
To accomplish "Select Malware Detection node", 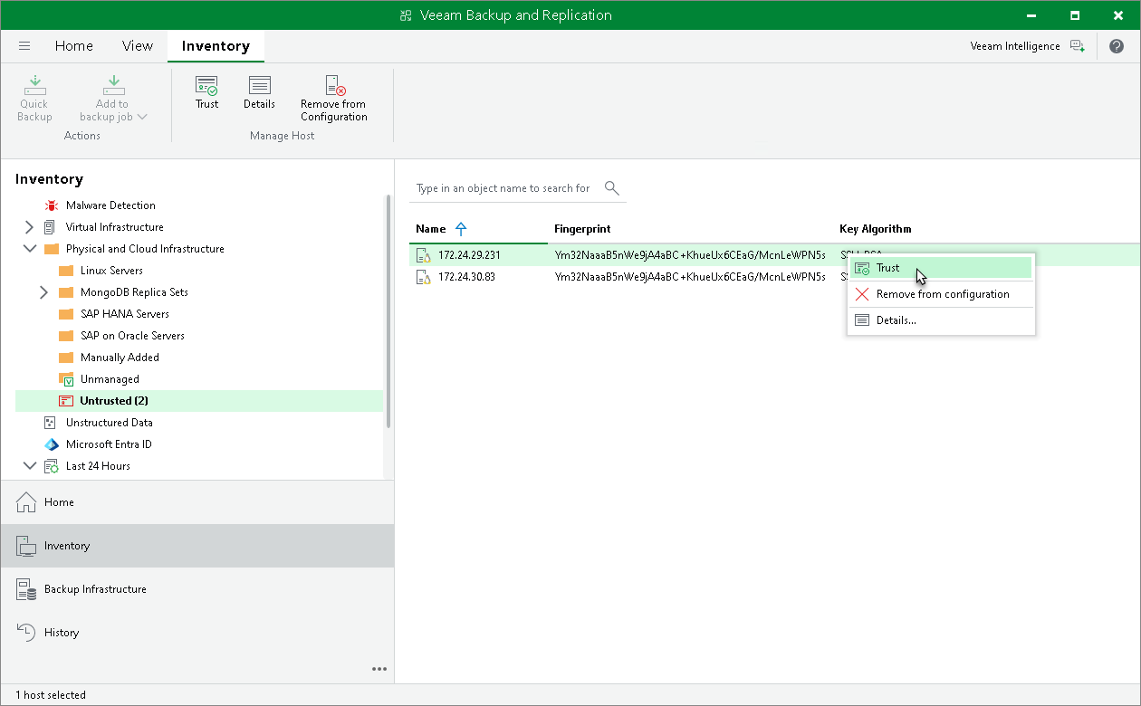I will tap(110, 205).
